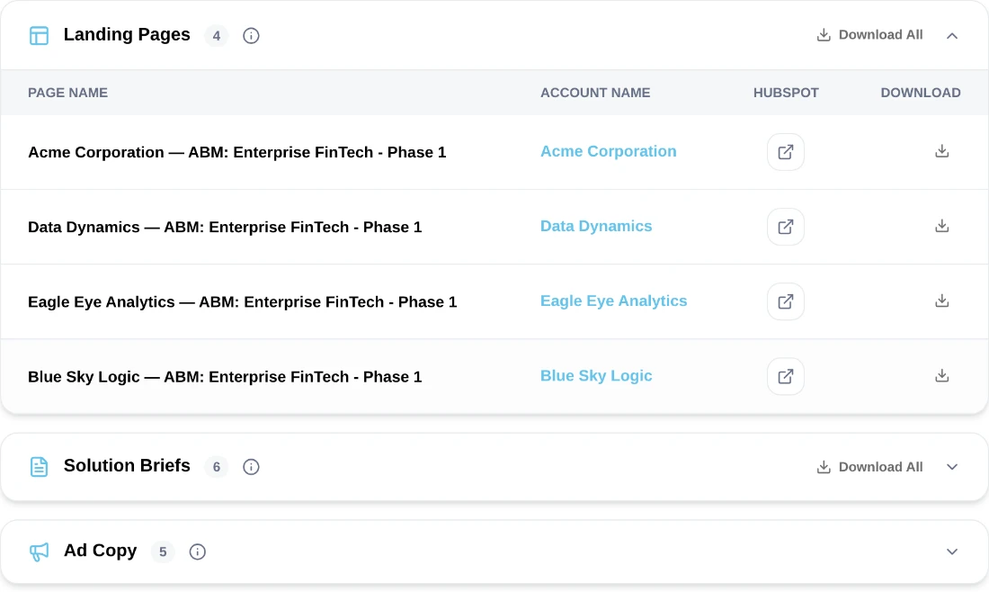Show info about Ad Copy
Screen dimensions: 989x592
click(x=198, y=552)
